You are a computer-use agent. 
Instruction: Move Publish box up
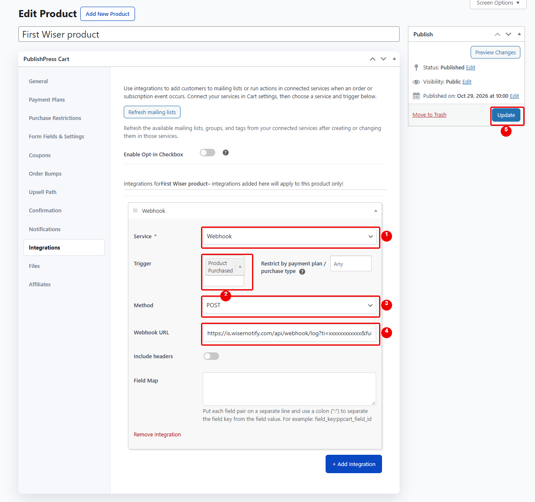(497, 34)
